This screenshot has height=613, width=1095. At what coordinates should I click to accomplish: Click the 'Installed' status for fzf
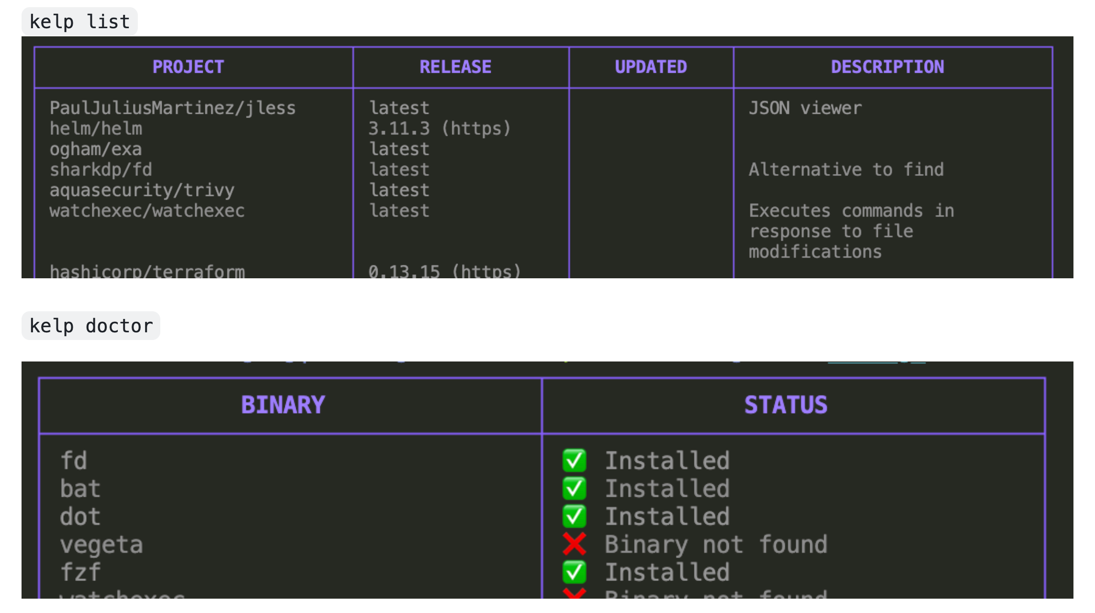tap(668, 572)
